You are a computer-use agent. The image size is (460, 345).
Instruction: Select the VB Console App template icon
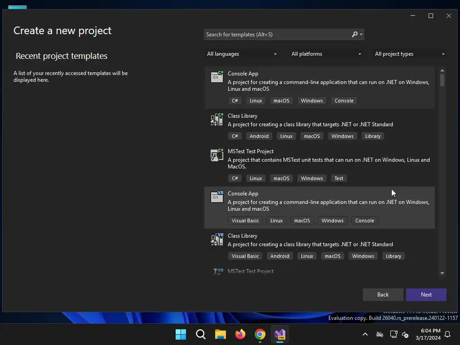pos(217,197)
